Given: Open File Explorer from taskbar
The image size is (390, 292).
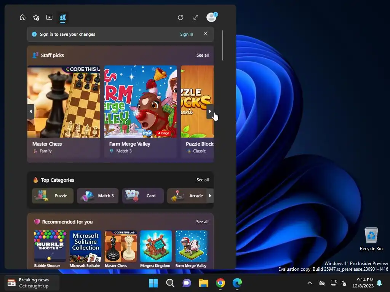Looking at the screenshot, I should coord(204,283).
